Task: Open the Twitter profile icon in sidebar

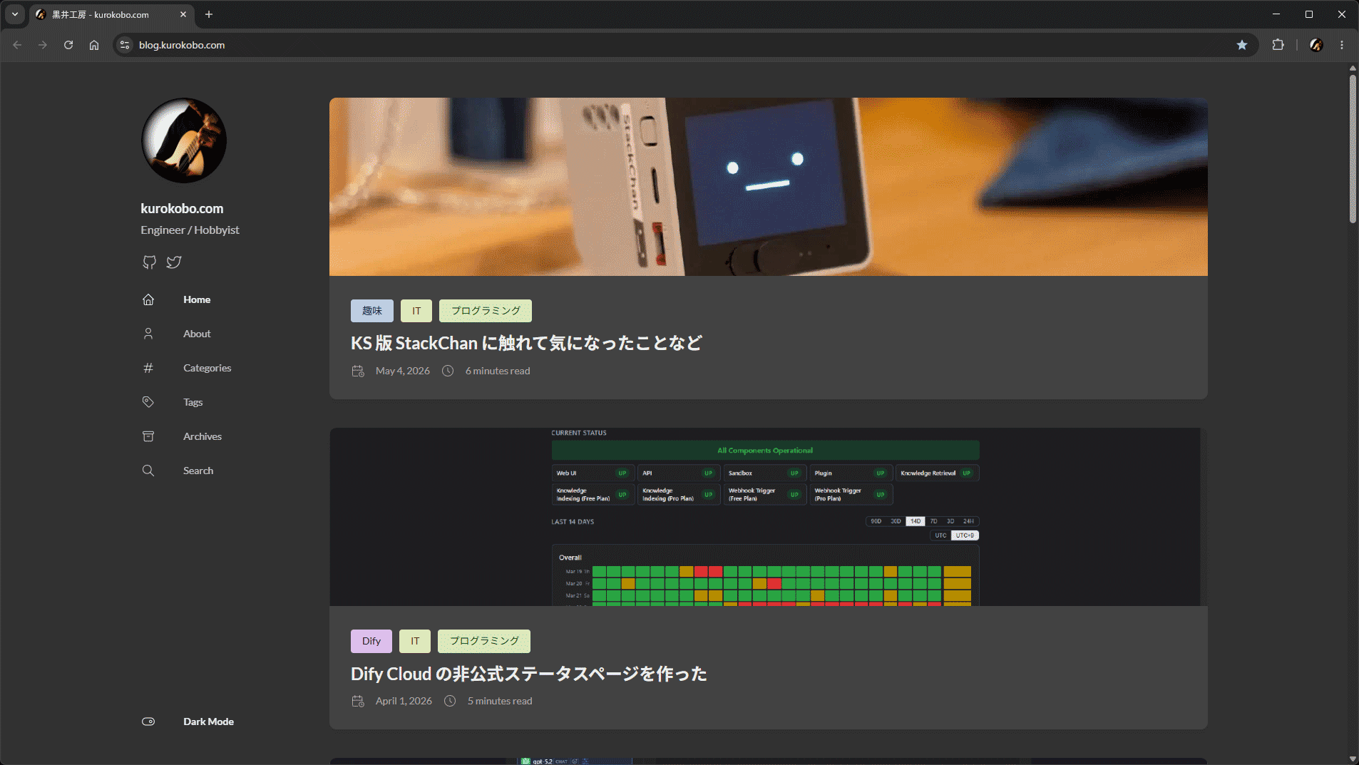Action: coord(174,262)
